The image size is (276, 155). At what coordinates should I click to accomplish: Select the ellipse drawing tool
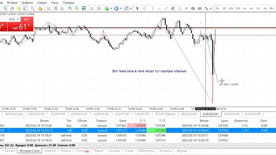point(193,8)
